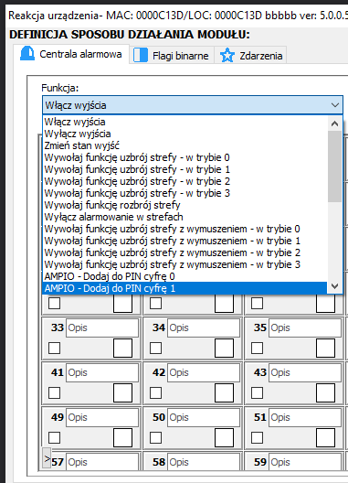
Task: Click the Opis field for output 59
Action: pyautogui.click(x=305, y=462)
